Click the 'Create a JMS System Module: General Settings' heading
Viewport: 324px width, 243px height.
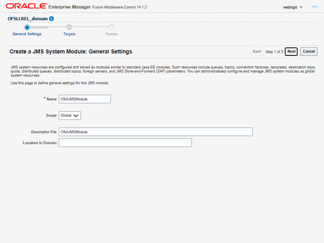[70, 51]
